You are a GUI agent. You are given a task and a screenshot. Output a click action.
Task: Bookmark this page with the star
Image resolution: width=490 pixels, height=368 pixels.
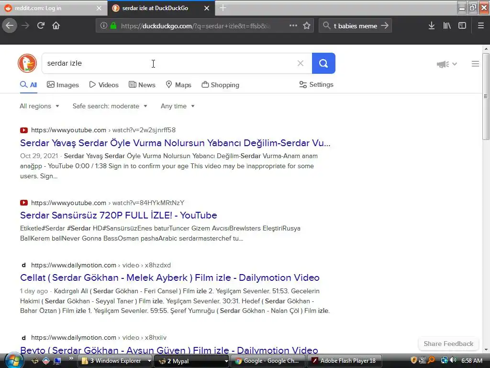coord(307,25)
